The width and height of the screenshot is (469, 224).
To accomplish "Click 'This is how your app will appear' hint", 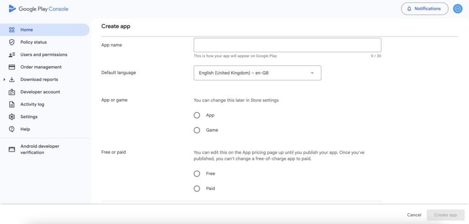I will [x=235, y=56].
